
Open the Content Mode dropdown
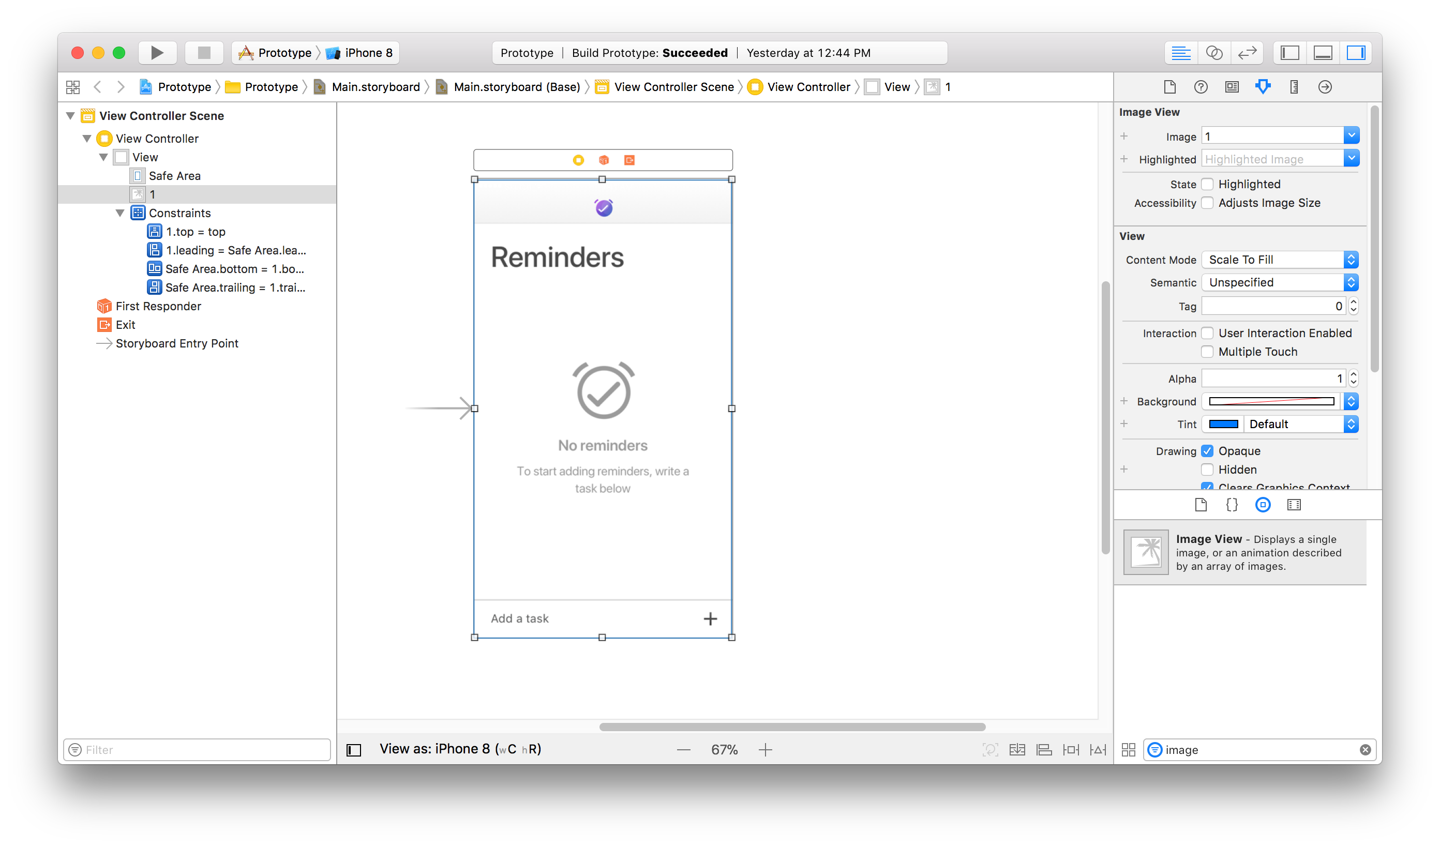click(1280, 260)
